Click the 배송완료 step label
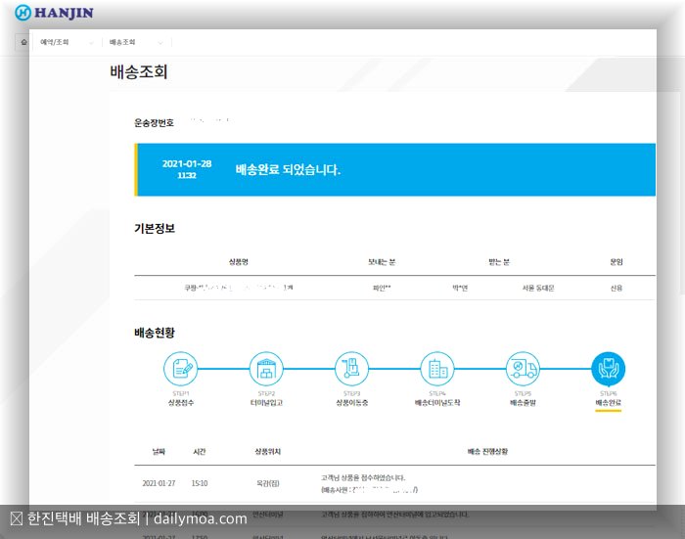This screenshot has width=685, height=539. (x=608, y=403)
